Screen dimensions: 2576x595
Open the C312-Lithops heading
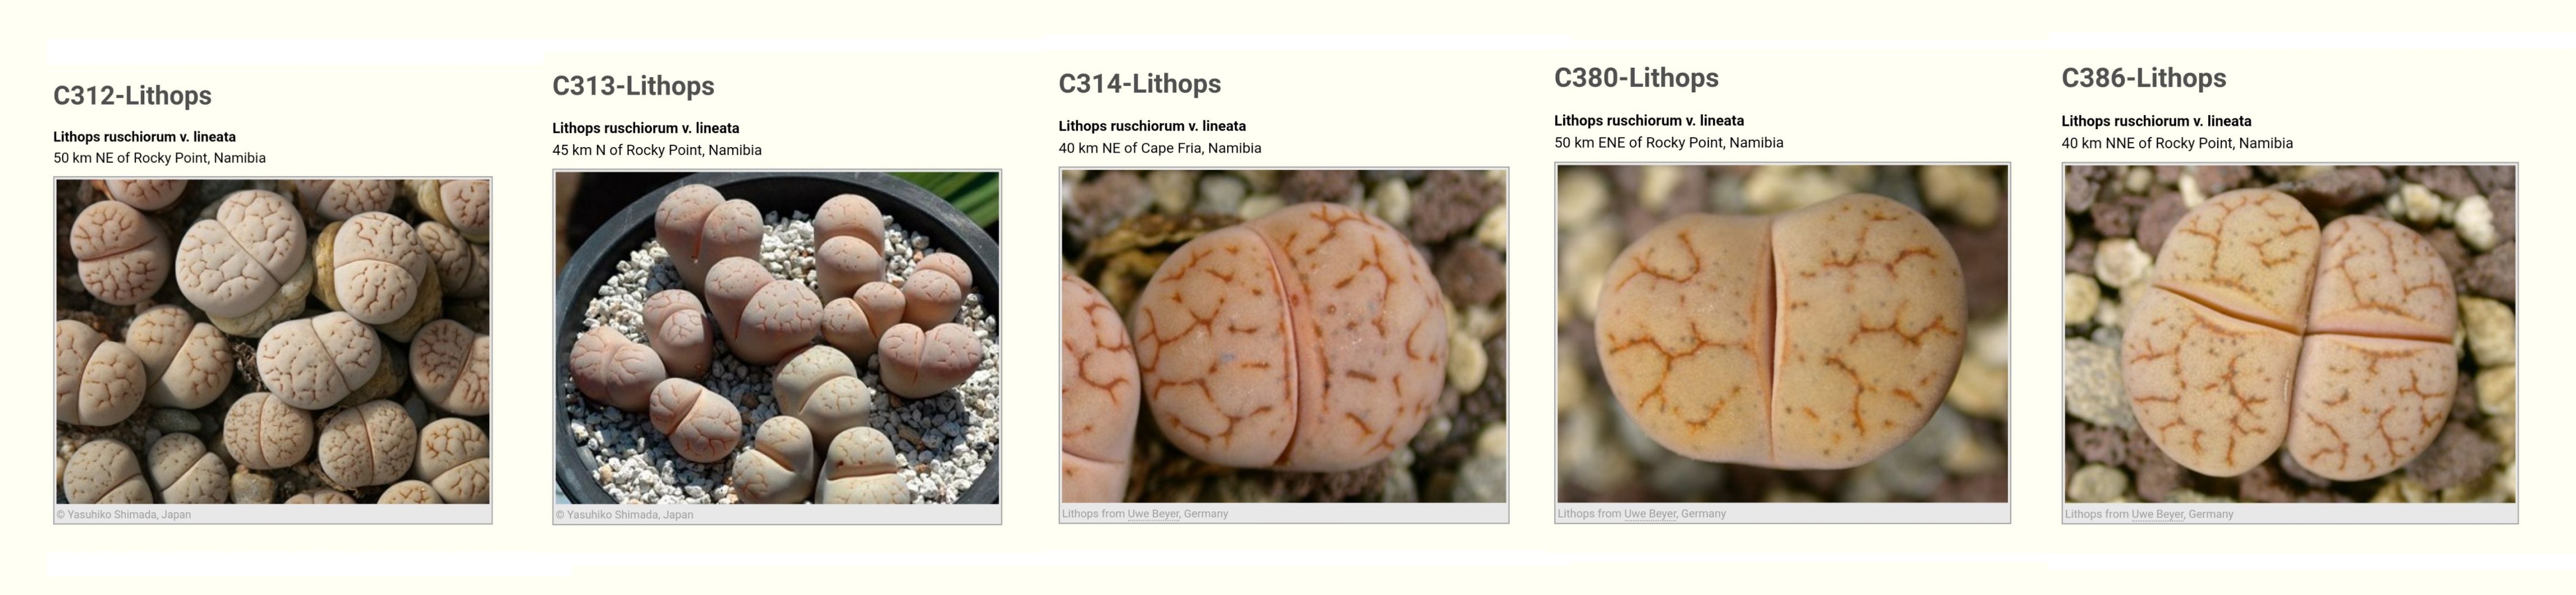132,96
